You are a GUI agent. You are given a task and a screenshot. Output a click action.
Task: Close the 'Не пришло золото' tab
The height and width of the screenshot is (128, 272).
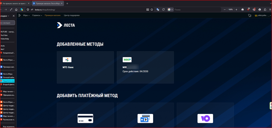point(29,4)
